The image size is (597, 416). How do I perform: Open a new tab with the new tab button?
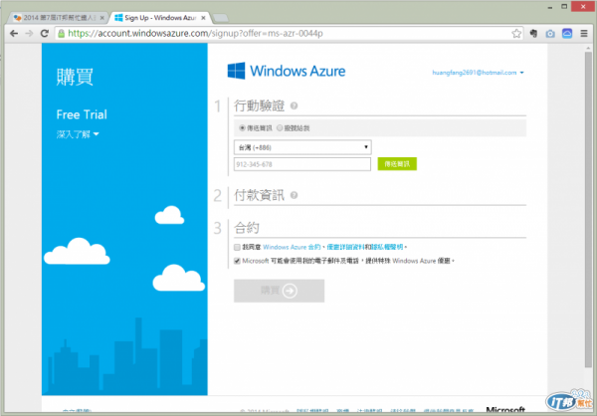pyautogui.click(x=221, y=18)
